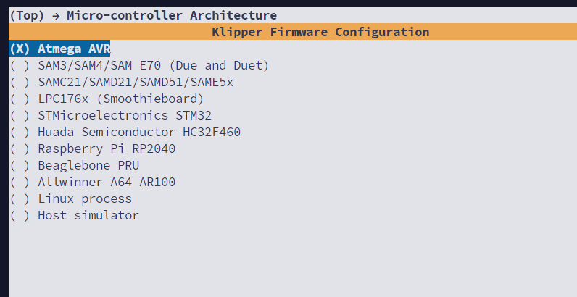Click the Micro-controller Architecture breadcrumb text
The width and height of the screenshot is (577, 297).
172,15
